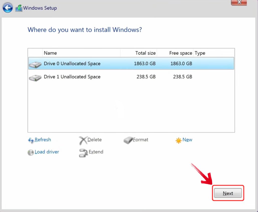Click the Name column header

(x=50, y=53)
